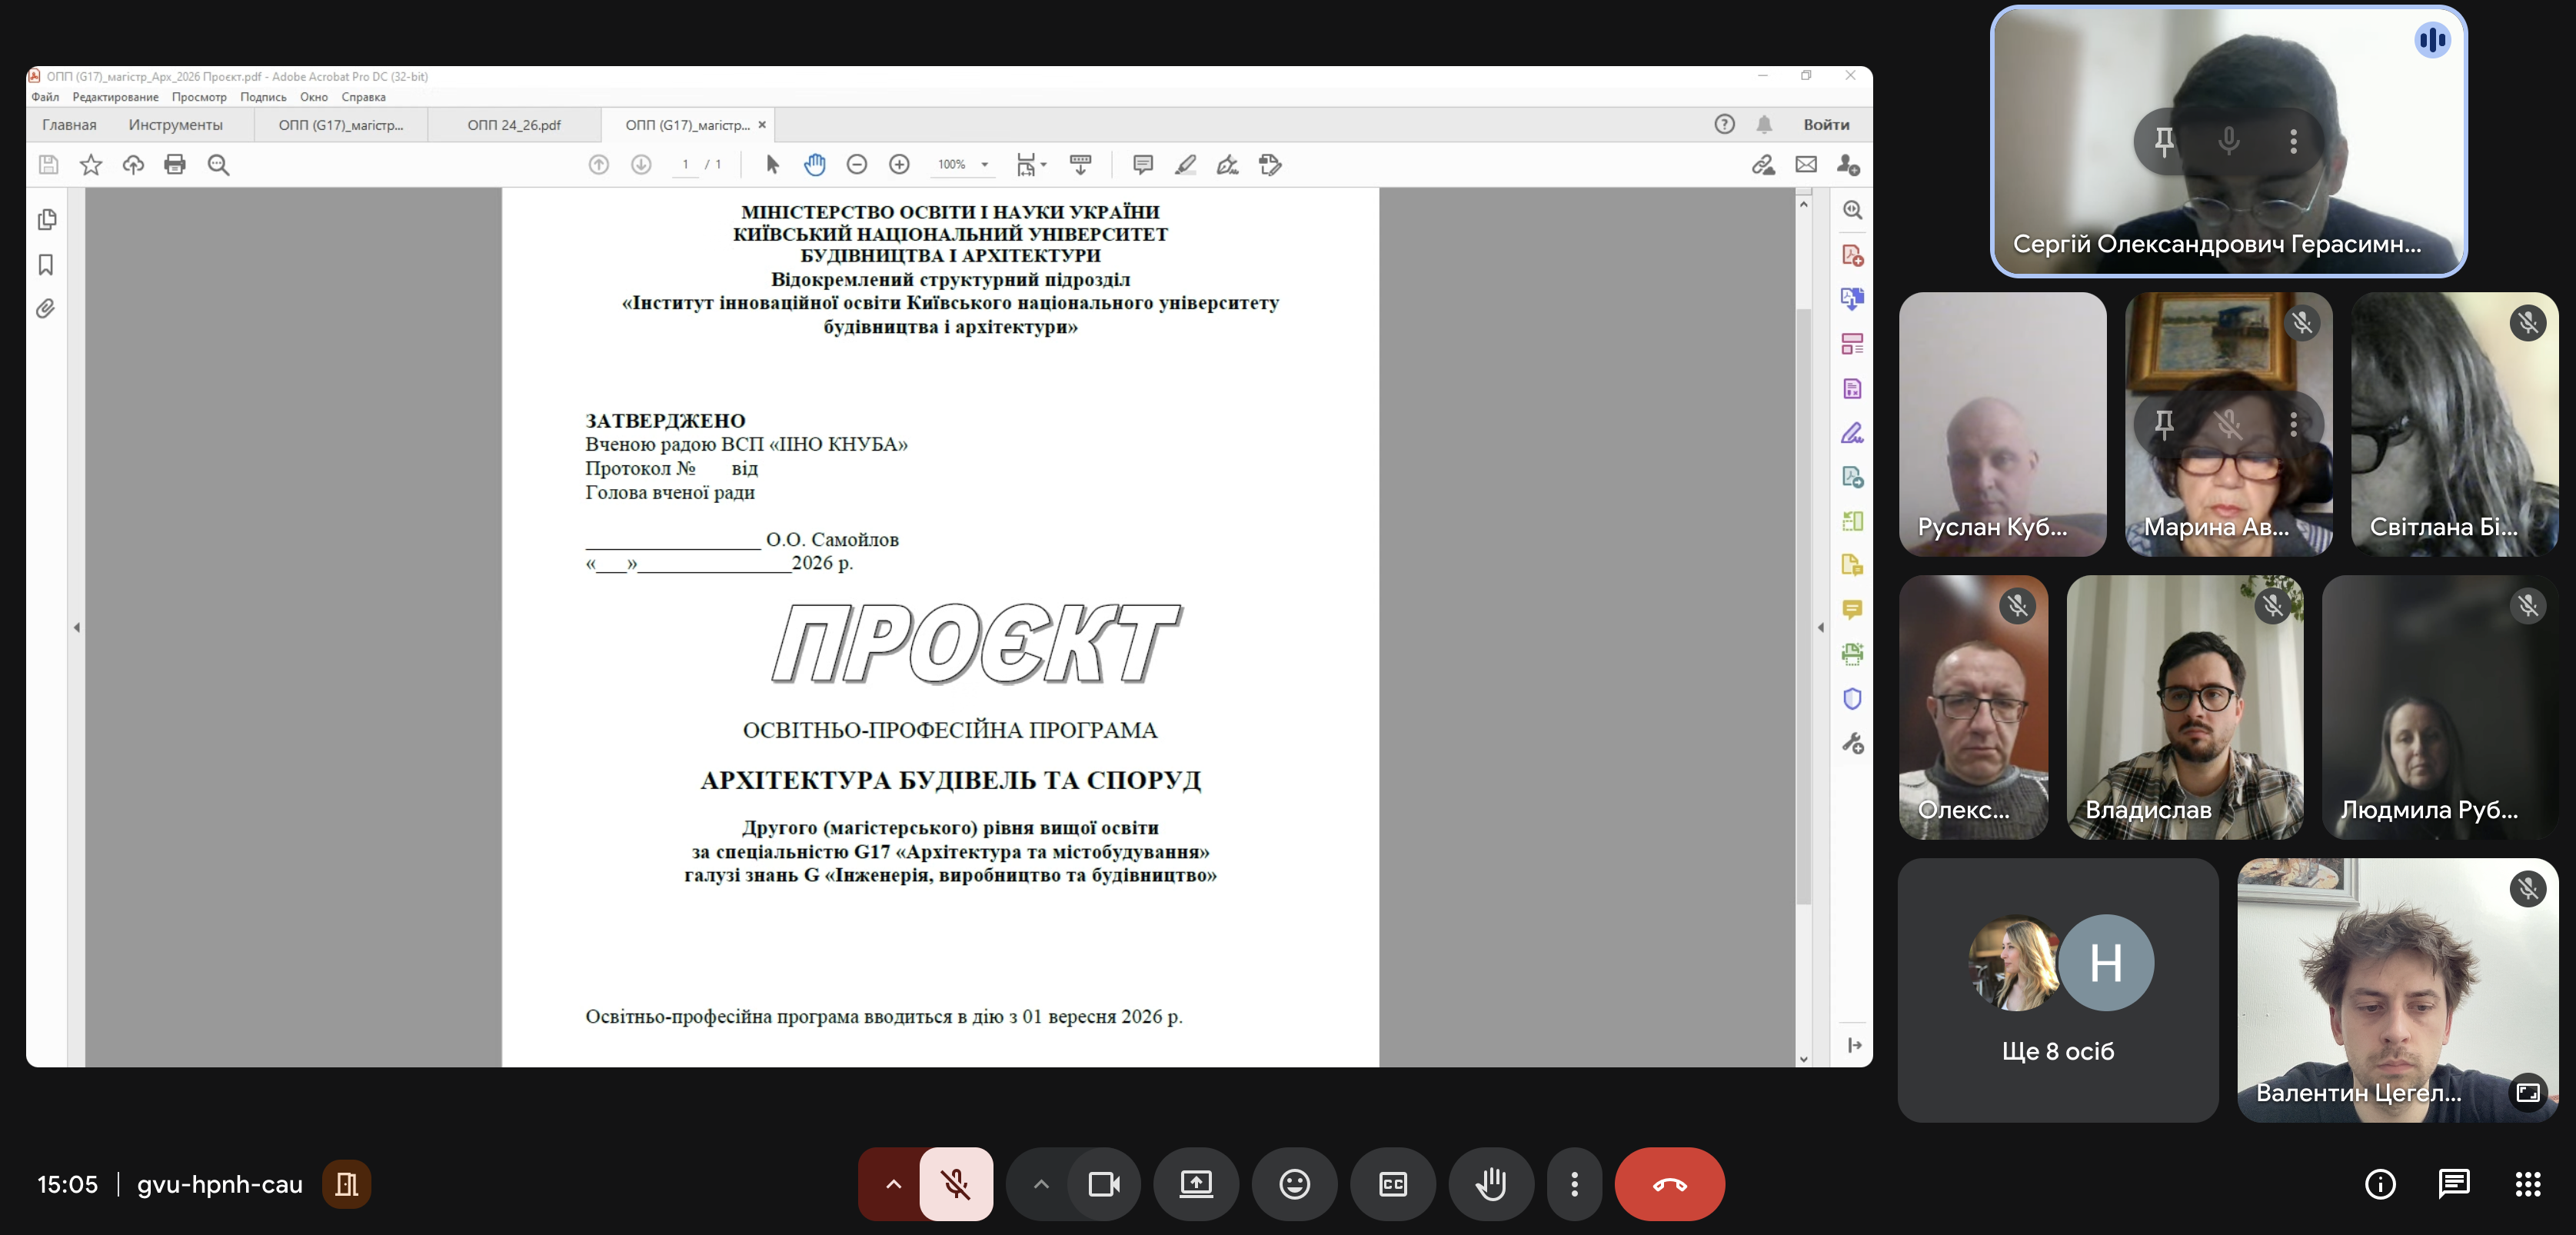This screenshot has width=2576, height=1235.
Task: Unmute the microphone
Action: coord(956,1184)
